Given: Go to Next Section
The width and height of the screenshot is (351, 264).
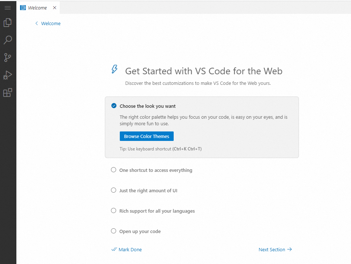Looking at the screenshot, I should (275, 249).
